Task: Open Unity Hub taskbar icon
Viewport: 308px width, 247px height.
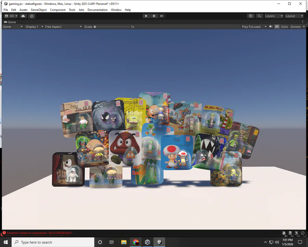Action: 147,242
